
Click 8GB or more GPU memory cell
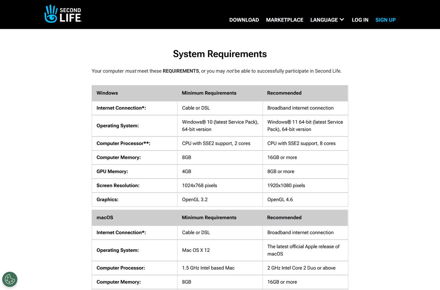coord(305,171)
